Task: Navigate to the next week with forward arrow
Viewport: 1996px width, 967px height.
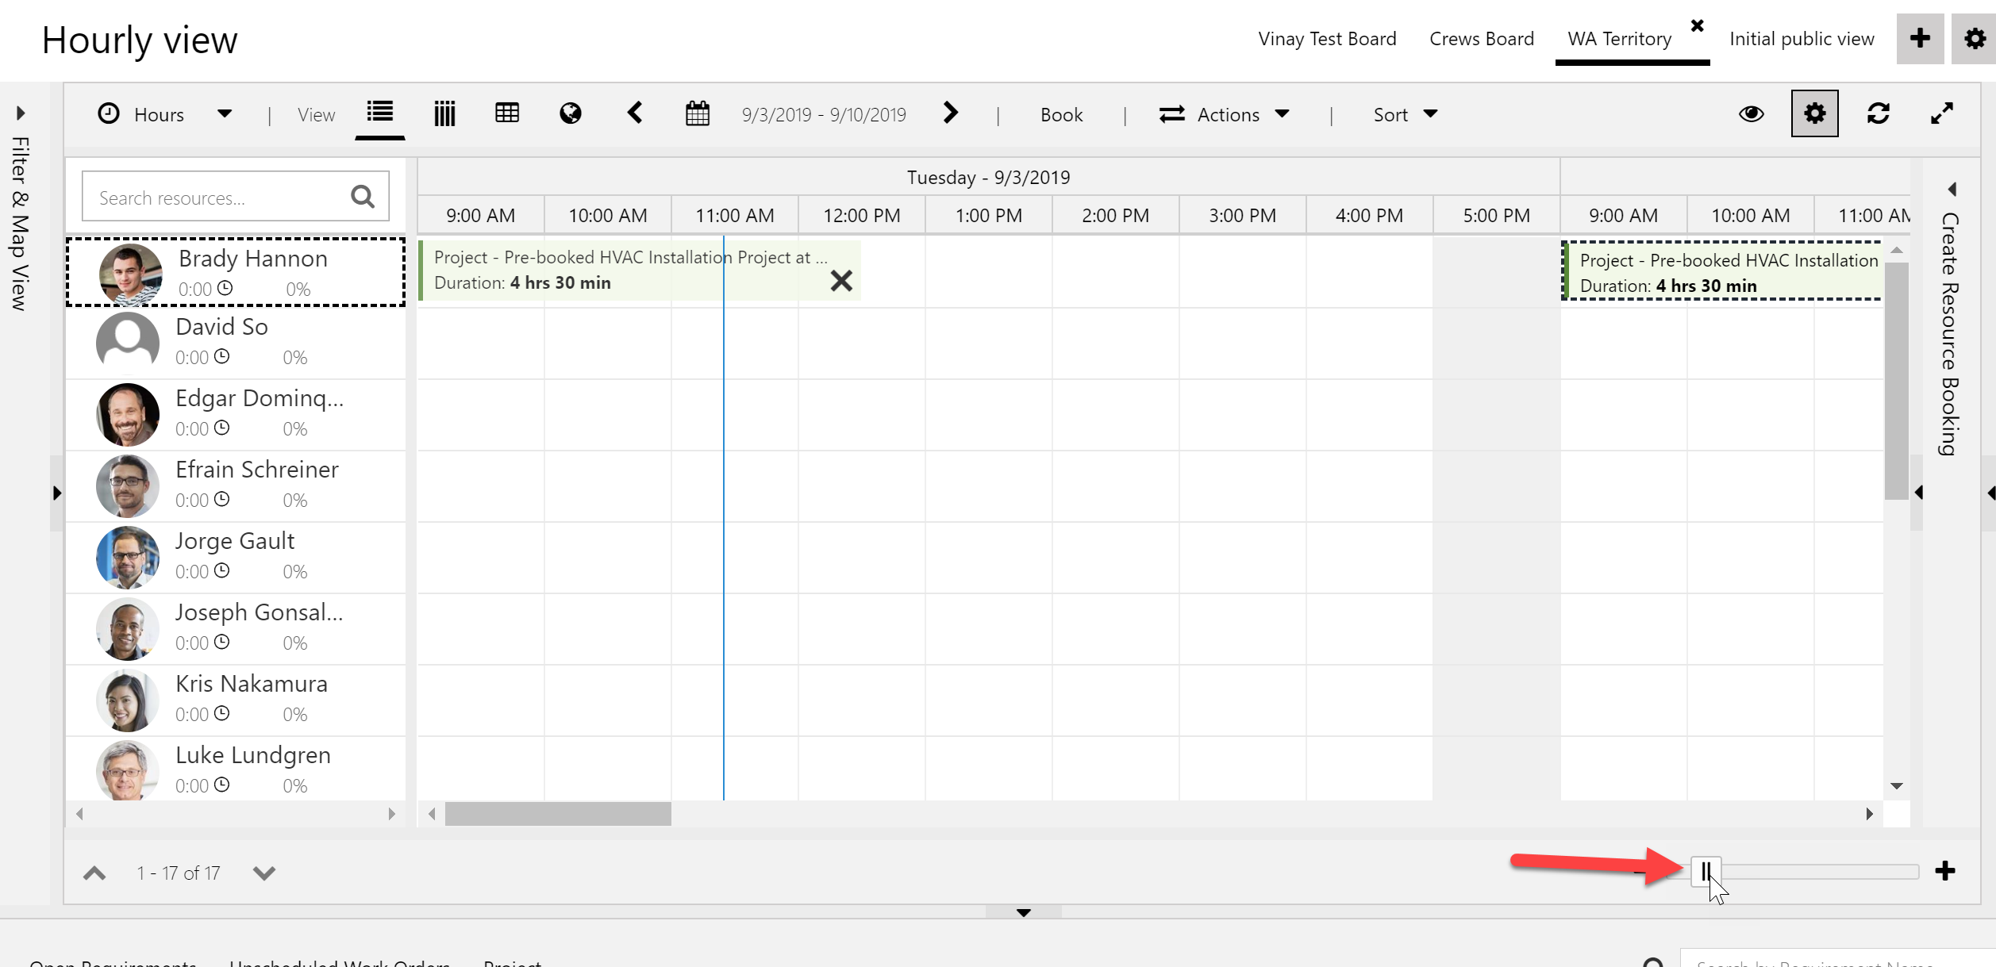Action: coord(951,113)
